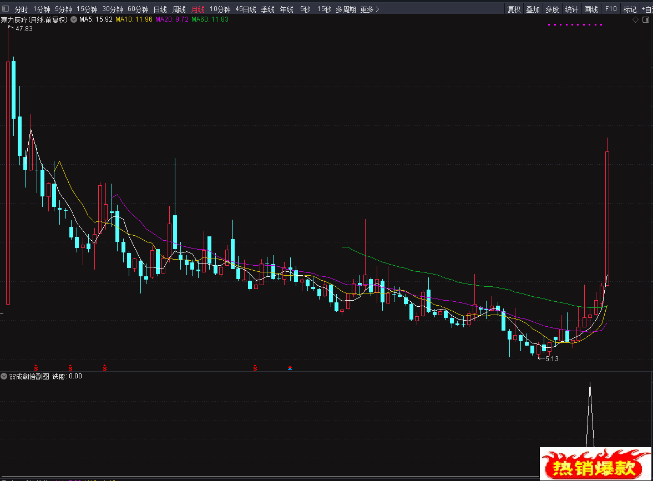
Task: Click the 热销爆款 promotional banner
Action: [x=595, y=463]
